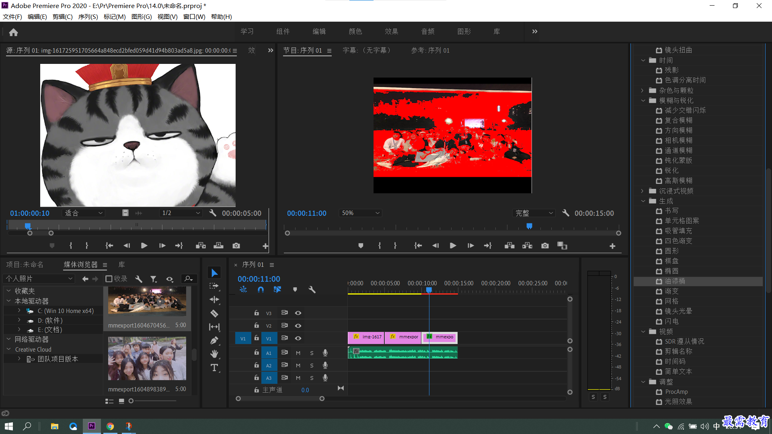Open the source zoom level dropdown

84,213
